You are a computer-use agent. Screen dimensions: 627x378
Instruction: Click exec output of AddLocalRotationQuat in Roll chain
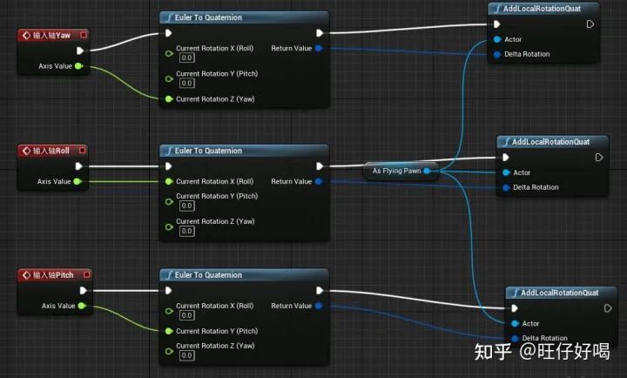[599, 157]
